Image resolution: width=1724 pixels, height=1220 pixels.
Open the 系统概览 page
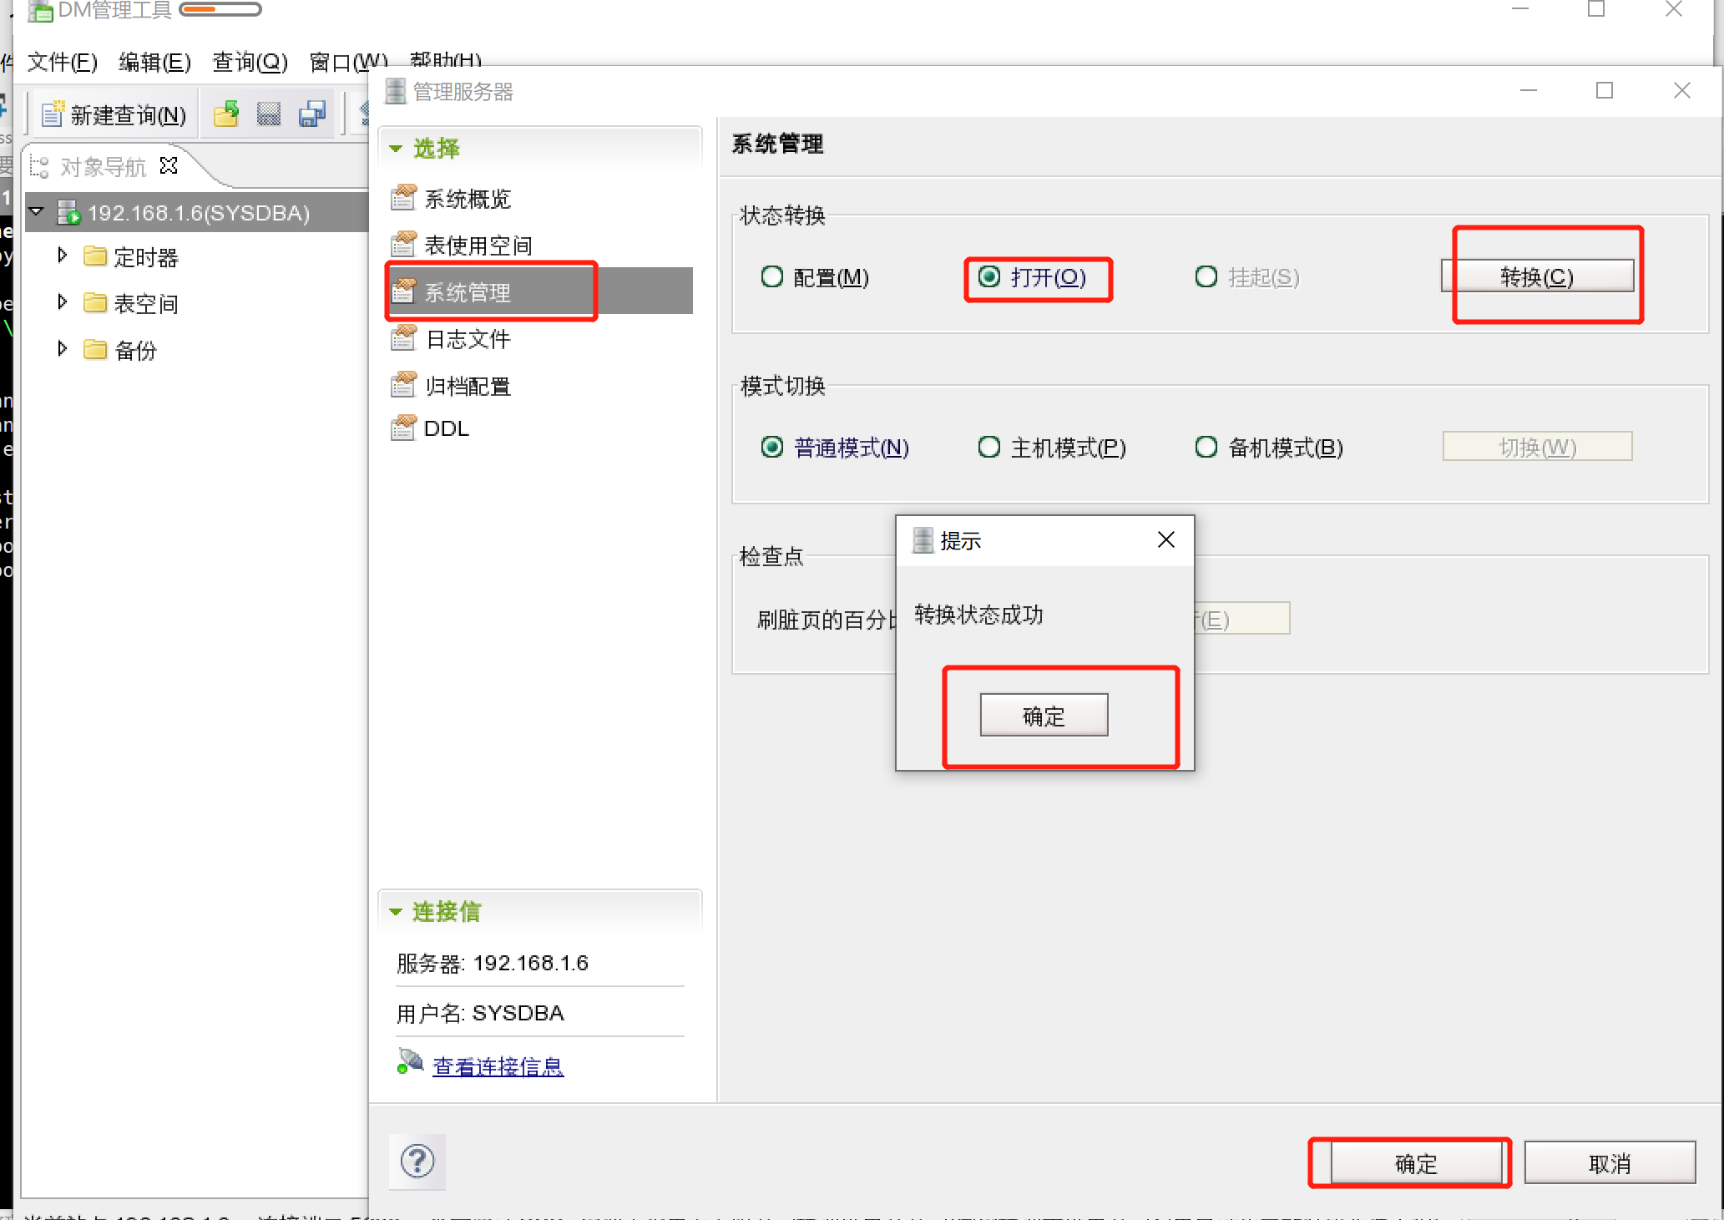pyautogui.click(x=467, y=199)
